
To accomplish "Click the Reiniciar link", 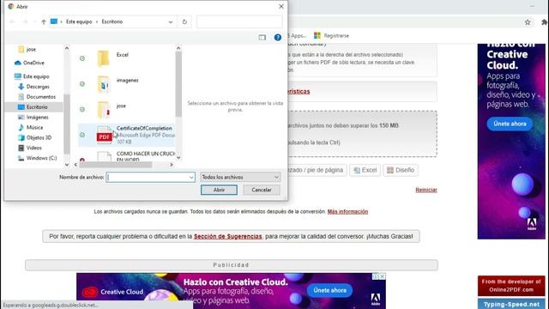I will [x=426, y=190].
